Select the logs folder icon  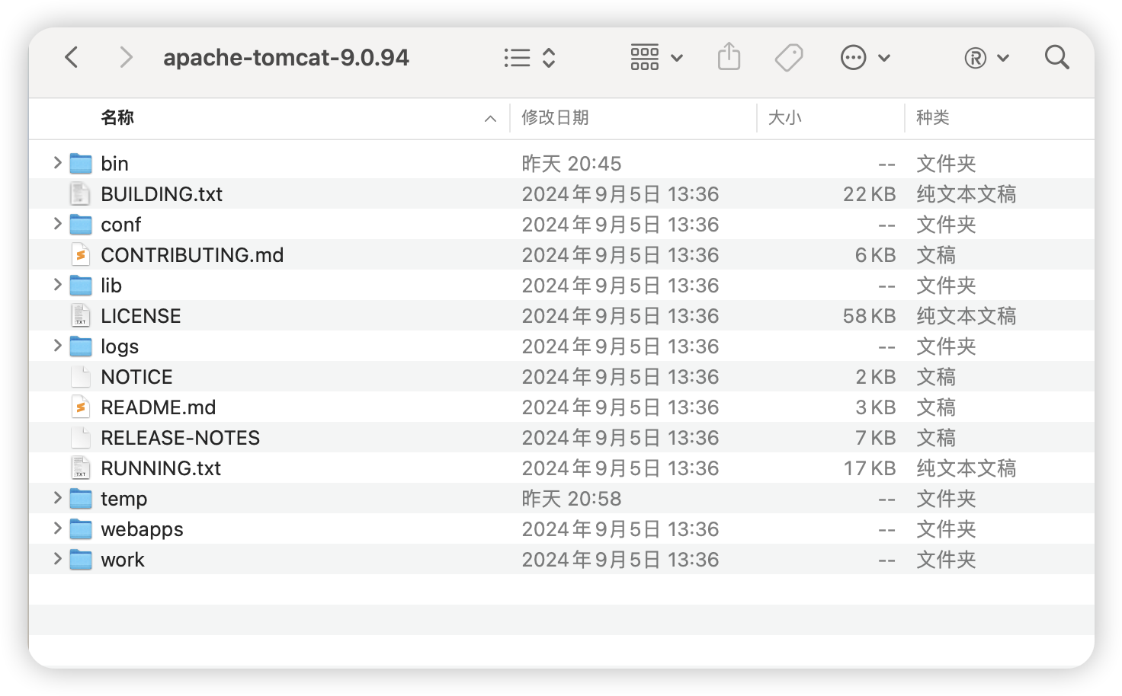81,346
